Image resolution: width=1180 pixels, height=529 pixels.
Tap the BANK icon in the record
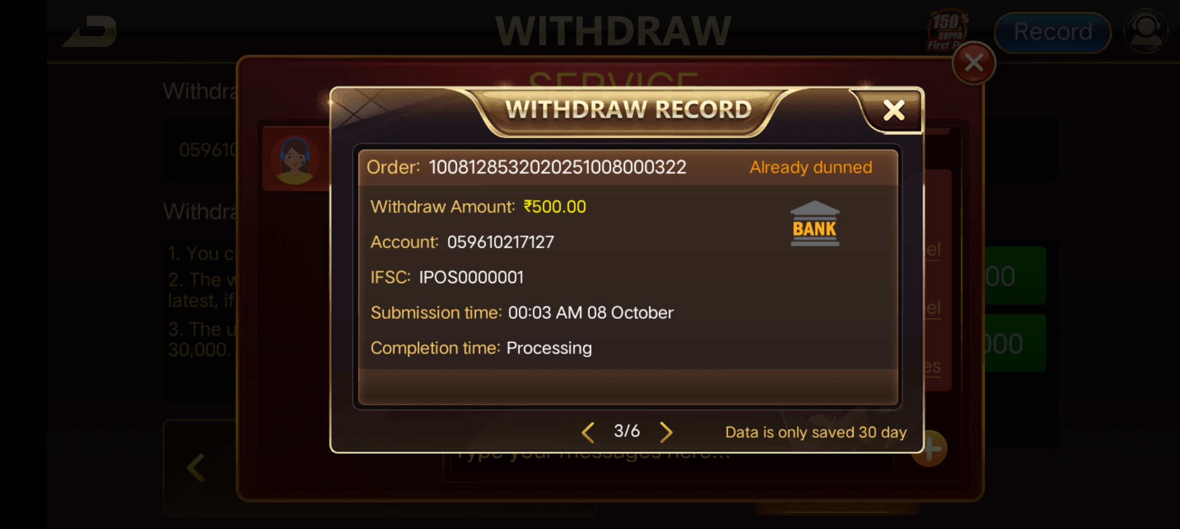click(814, 223)
